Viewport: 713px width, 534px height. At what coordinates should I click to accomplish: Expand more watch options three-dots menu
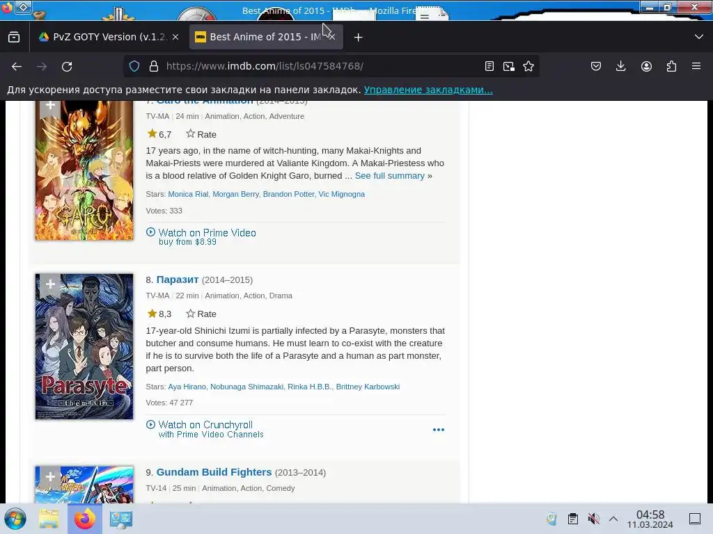439,430
